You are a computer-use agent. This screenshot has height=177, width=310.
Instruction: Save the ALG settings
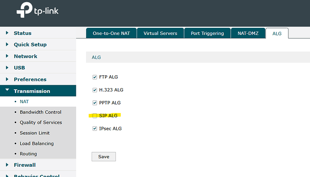pos(104,156)
